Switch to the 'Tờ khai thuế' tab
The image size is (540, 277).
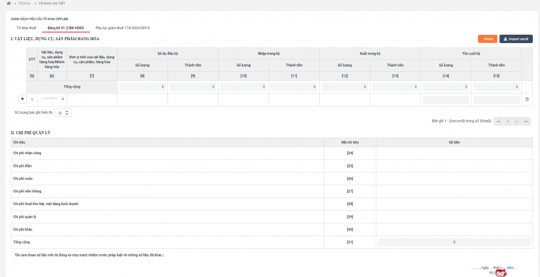26,28
